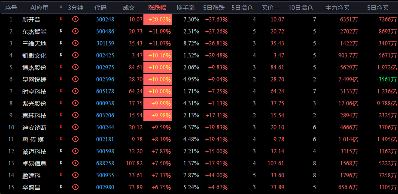Viewport: 398px width, 194px height.
Task: Select the 新开普 stock name
Action: [x=31, y=20]
